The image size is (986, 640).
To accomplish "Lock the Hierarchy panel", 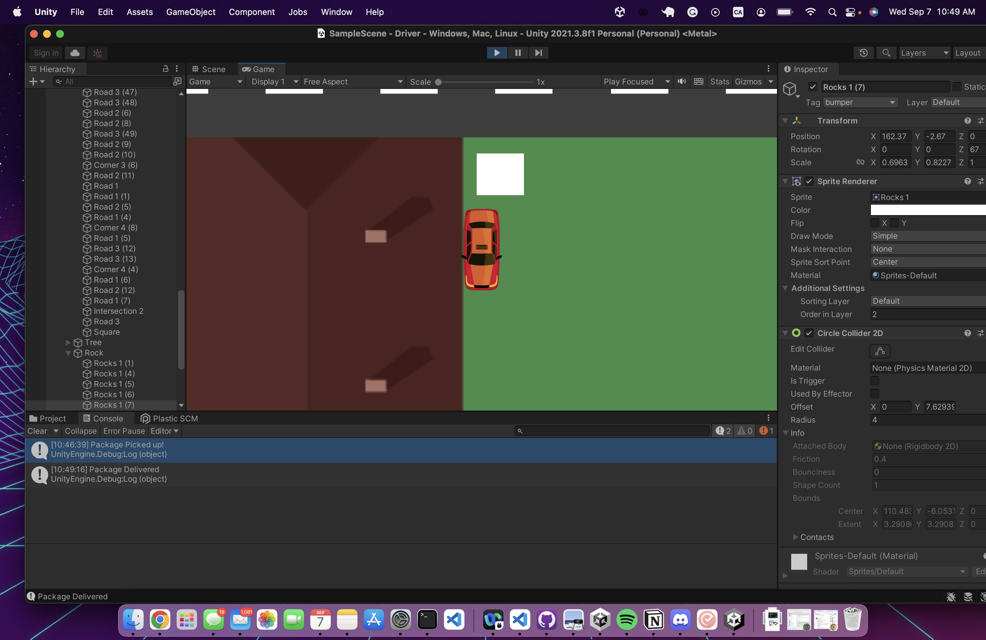I will coord(165,69).
